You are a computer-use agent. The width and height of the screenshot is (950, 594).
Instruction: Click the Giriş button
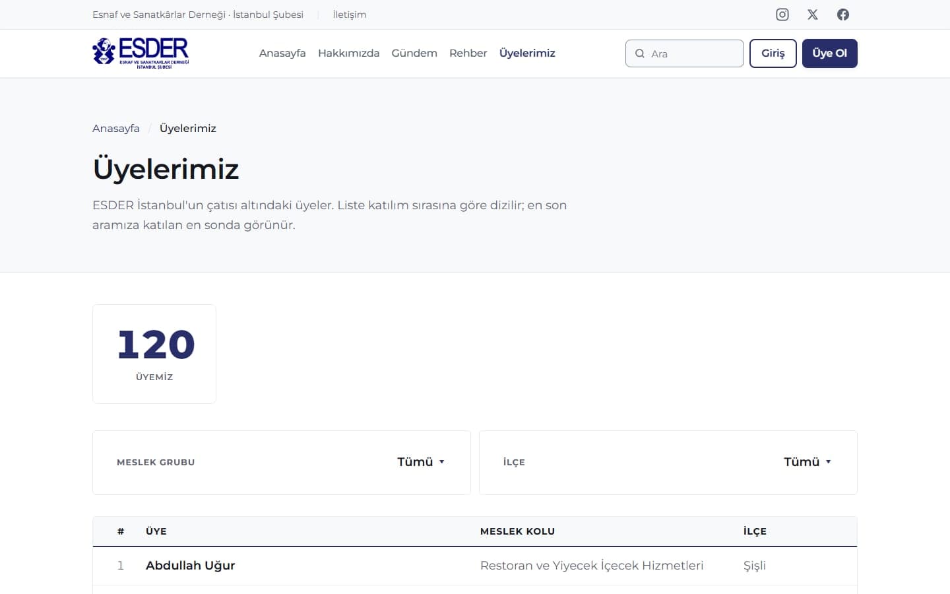click(x=773, y=53)
